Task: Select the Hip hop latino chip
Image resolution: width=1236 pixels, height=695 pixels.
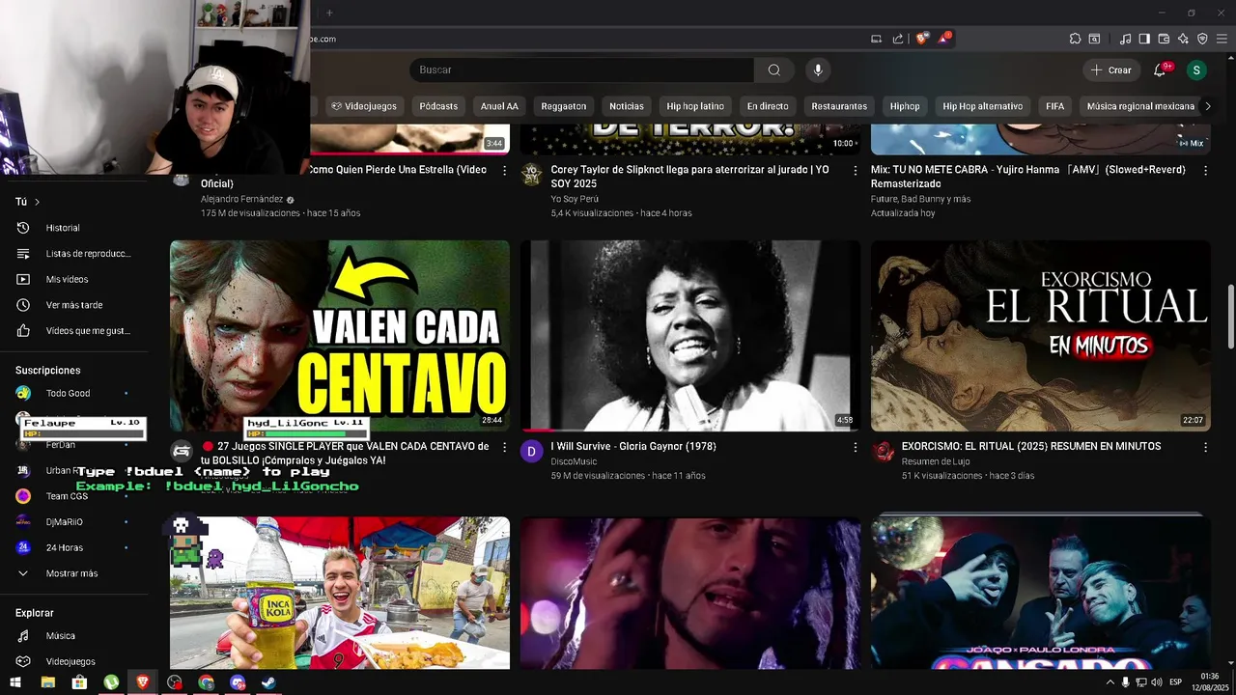Action: [x=695, y=106]
